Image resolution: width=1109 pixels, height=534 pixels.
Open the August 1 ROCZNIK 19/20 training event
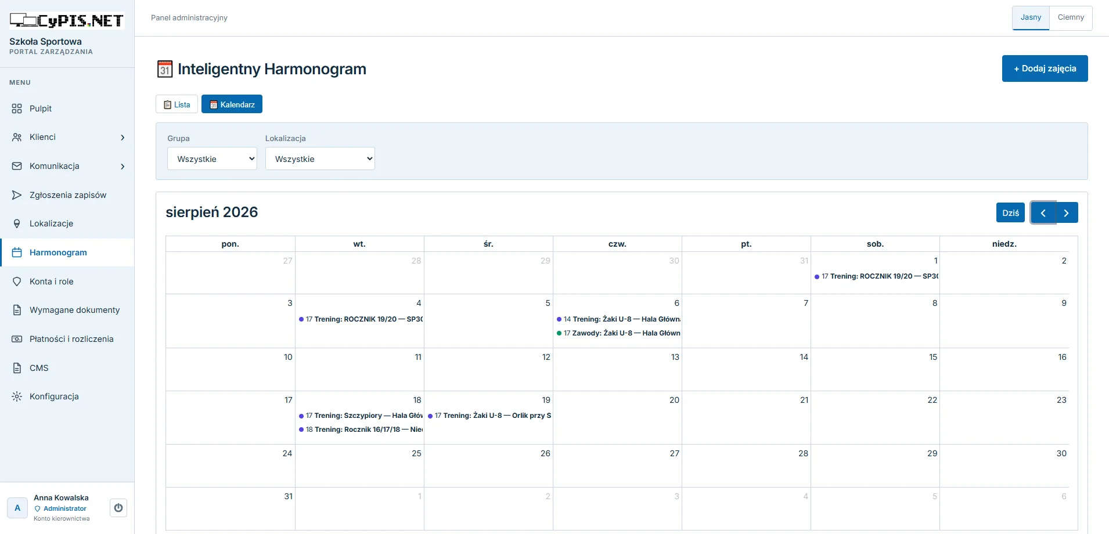click(876, 276)
